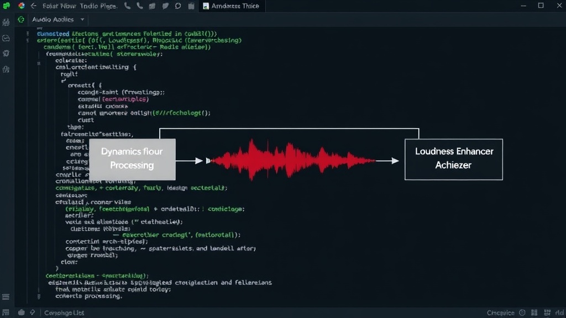
Task: Click the circle icon next to Cneqvice
Action: (522, 312)
